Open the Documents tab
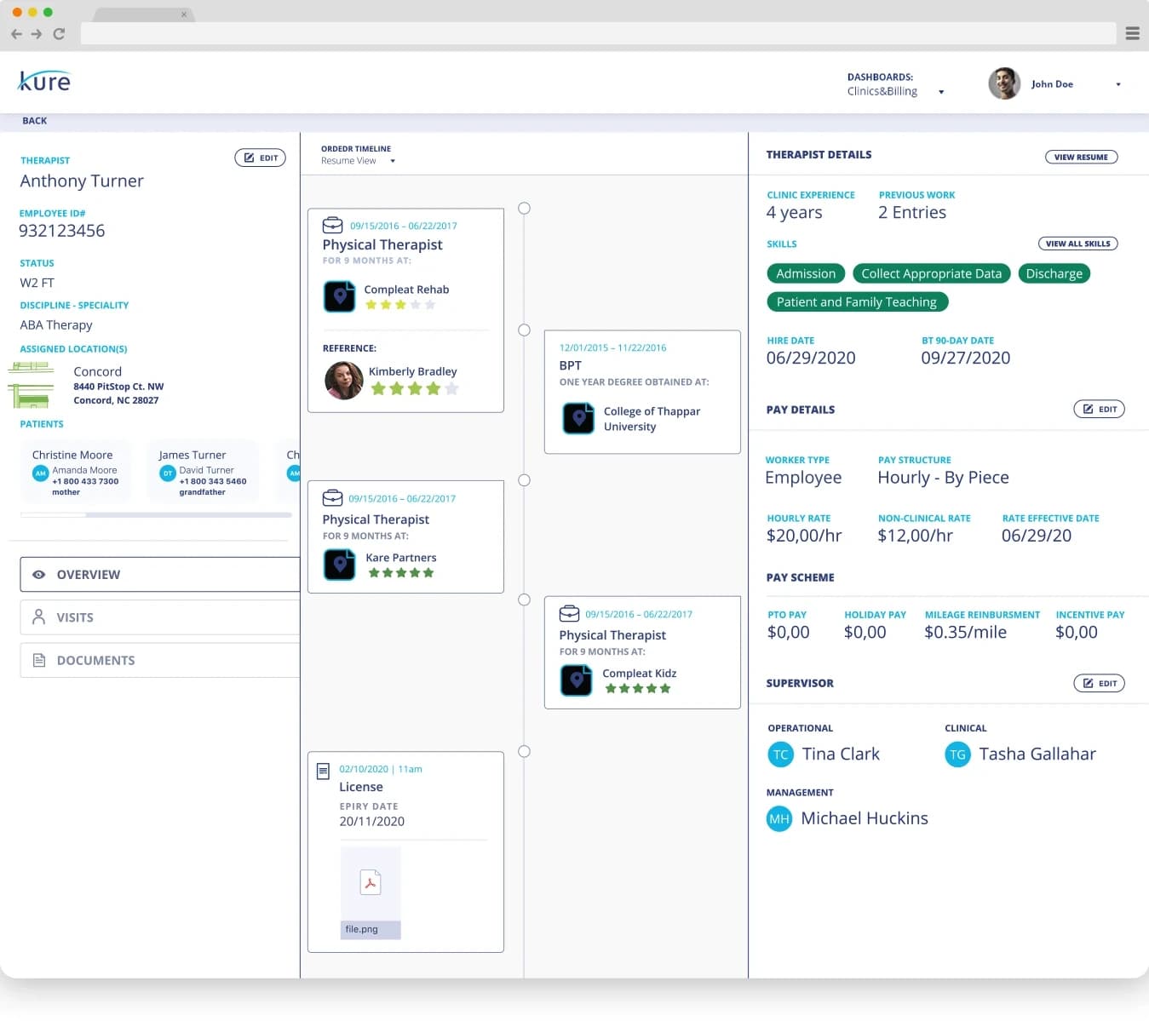Viewport: 1149px width, 1021px height. pyautogui.click(x=160, y=660)
